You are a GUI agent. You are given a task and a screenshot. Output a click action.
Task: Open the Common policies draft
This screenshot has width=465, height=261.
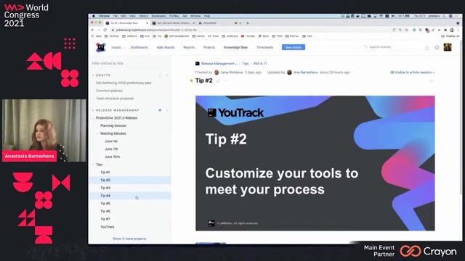click(109, 91)
